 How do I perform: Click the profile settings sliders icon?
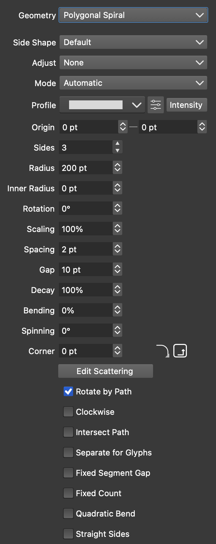click(156, 105)
